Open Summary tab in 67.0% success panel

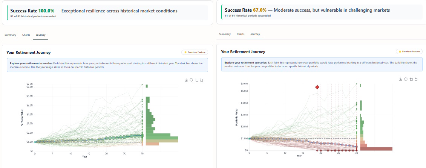tap(225, 34)
